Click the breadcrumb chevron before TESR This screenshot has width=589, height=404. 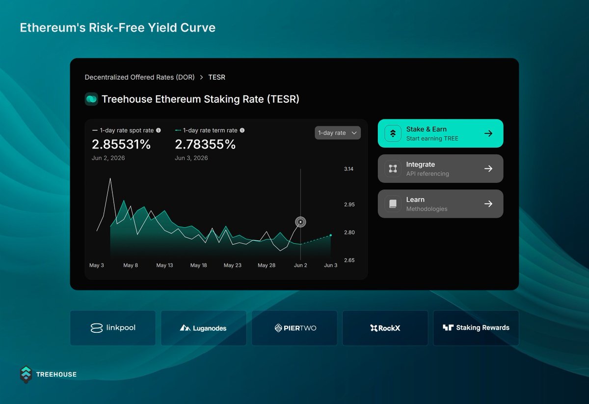click(202, 78)
